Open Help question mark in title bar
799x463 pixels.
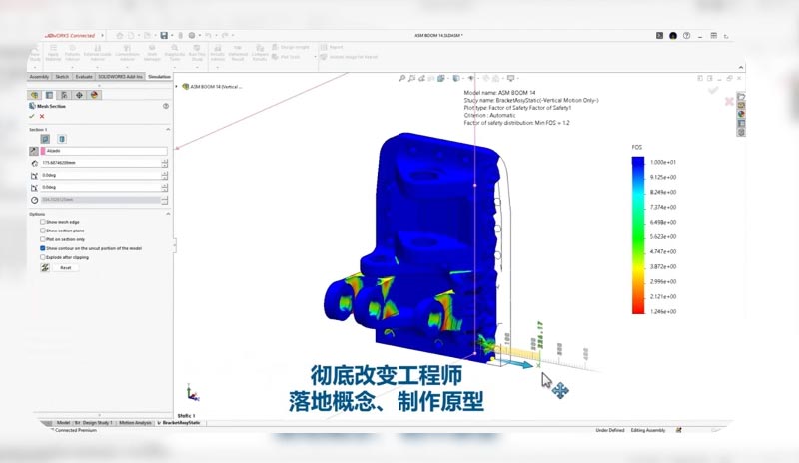coord(687,36)
